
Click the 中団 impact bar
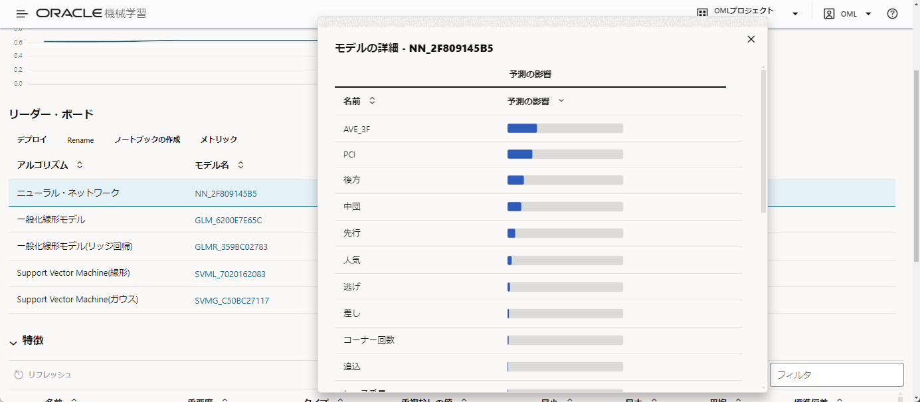pyautogui.click(x=565, y=207)
